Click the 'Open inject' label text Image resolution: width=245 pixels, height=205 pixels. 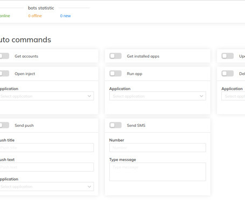tap(25, 74)
